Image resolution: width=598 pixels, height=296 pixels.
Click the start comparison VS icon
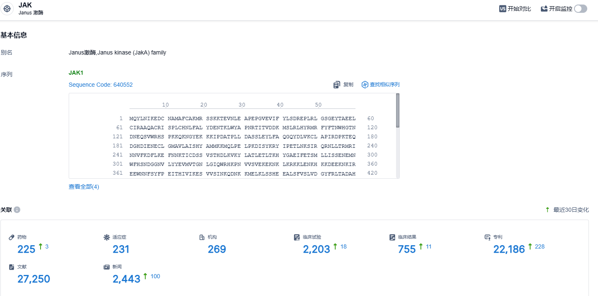503,9
